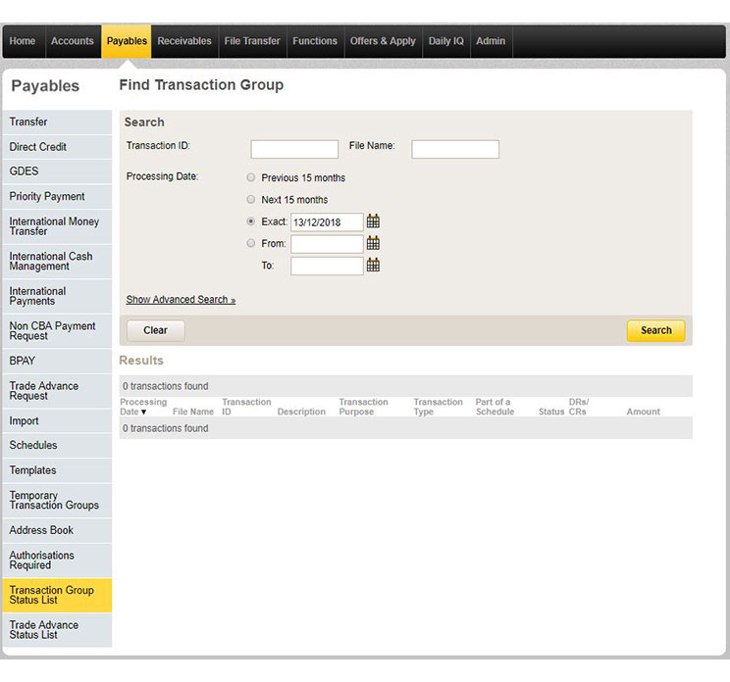
Task: Sort results by Transaction Type column
Action: (x=438, y=407)
